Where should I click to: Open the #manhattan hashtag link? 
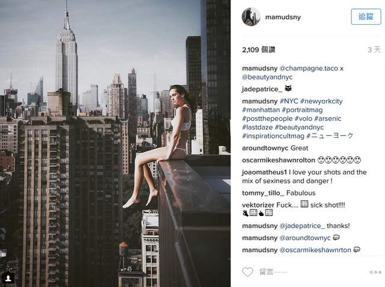point(261,110)
